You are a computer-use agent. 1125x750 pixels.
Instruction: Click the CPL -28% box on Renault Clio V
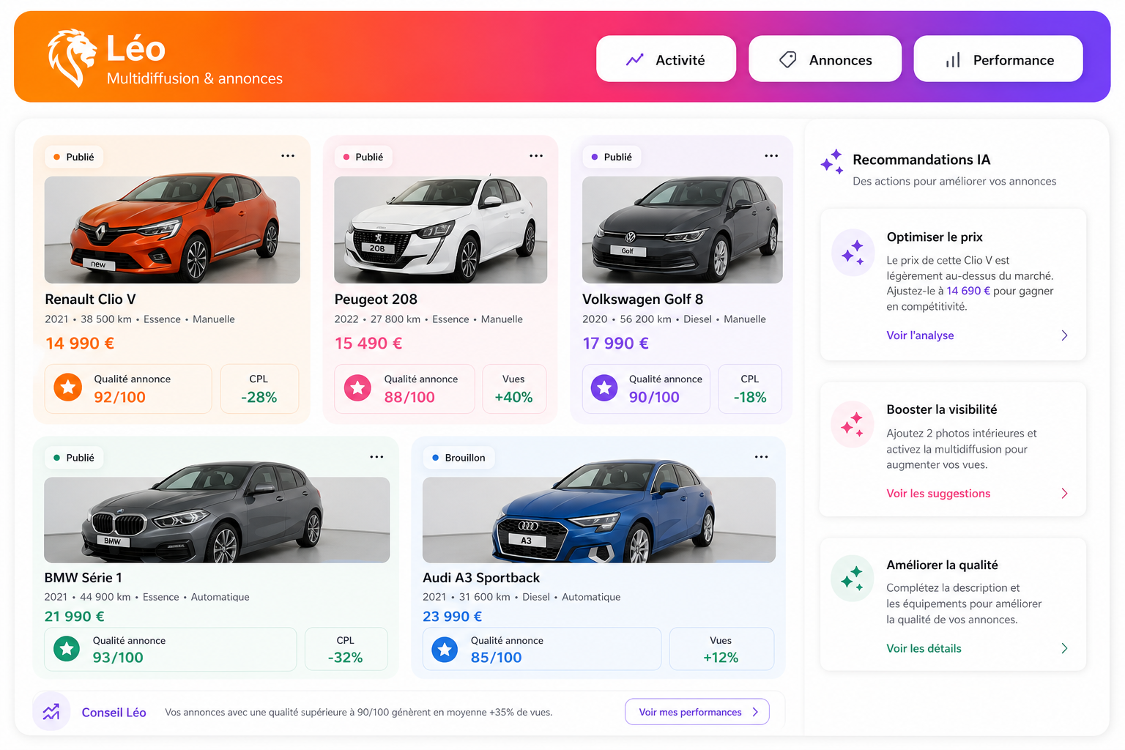point(259,389)
